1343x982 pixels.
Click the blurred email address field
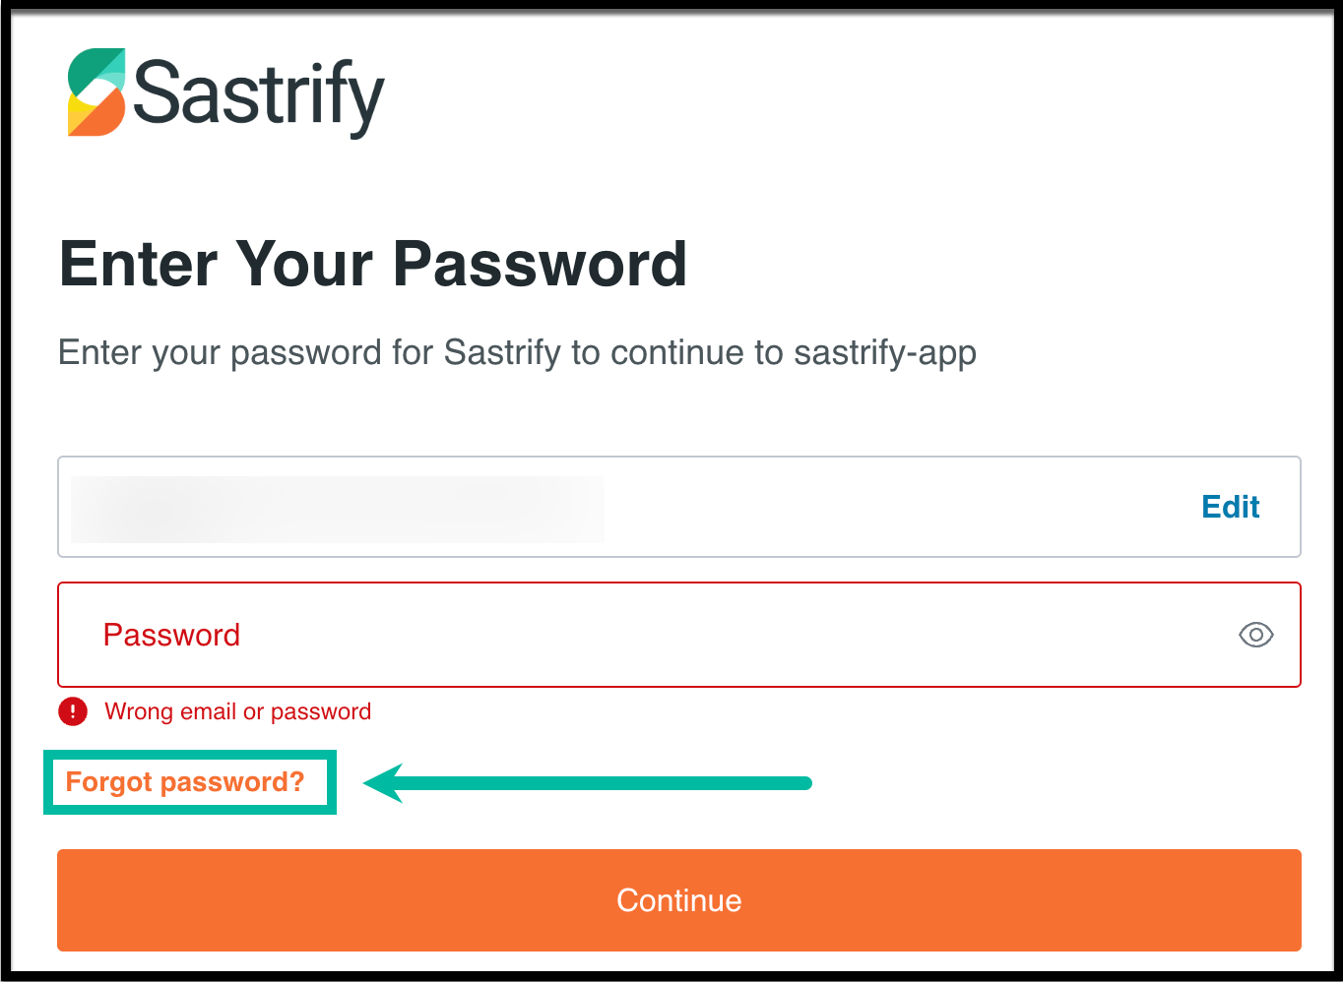tap(337, 509)
